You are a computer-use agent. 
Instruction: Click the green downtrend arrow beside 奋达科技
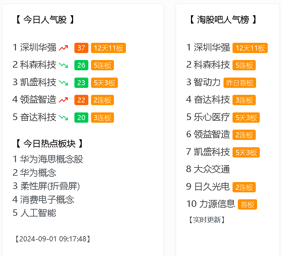click(x=63, y=118)
